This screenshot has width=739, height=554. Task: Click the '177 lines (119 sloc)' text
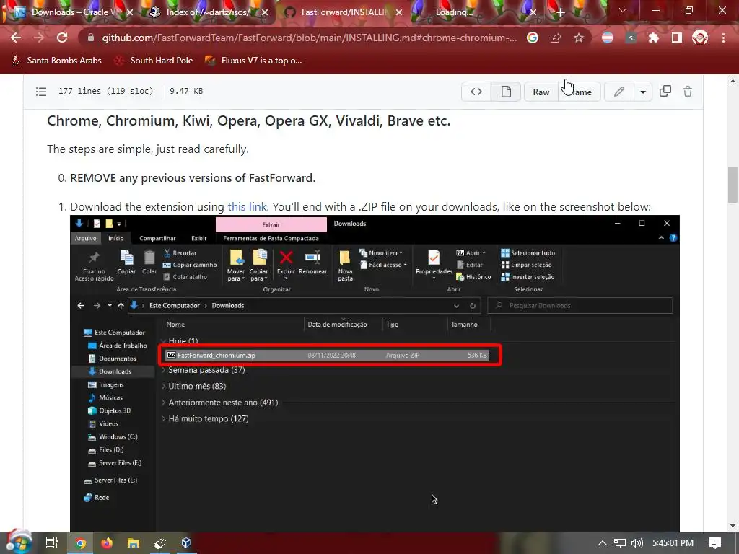coord(105,92)
